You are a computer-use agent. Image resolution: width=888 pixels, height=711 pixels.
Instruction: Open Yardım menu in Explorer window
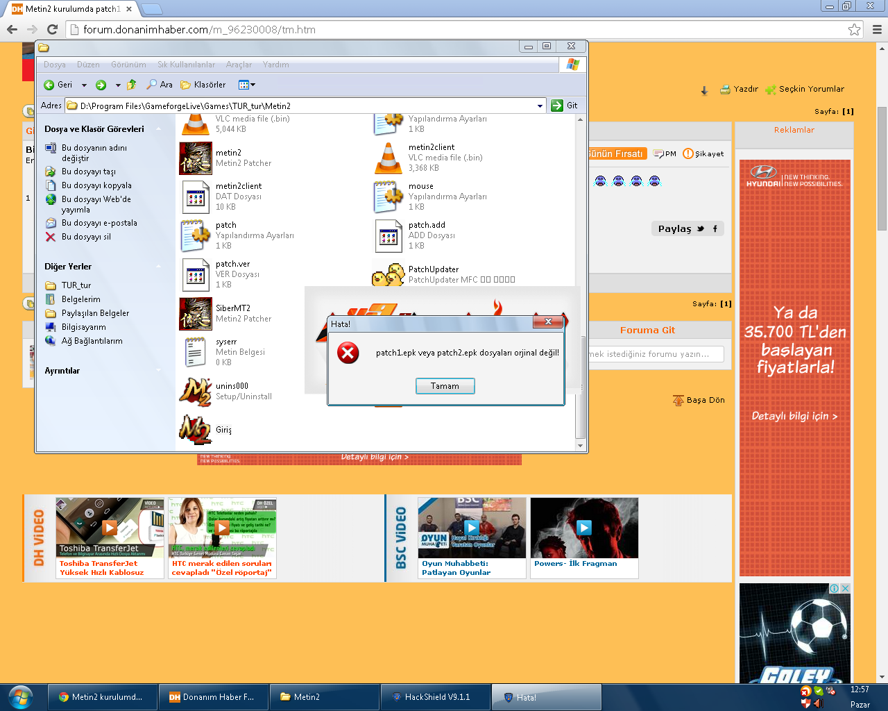(x=275, y=65)
